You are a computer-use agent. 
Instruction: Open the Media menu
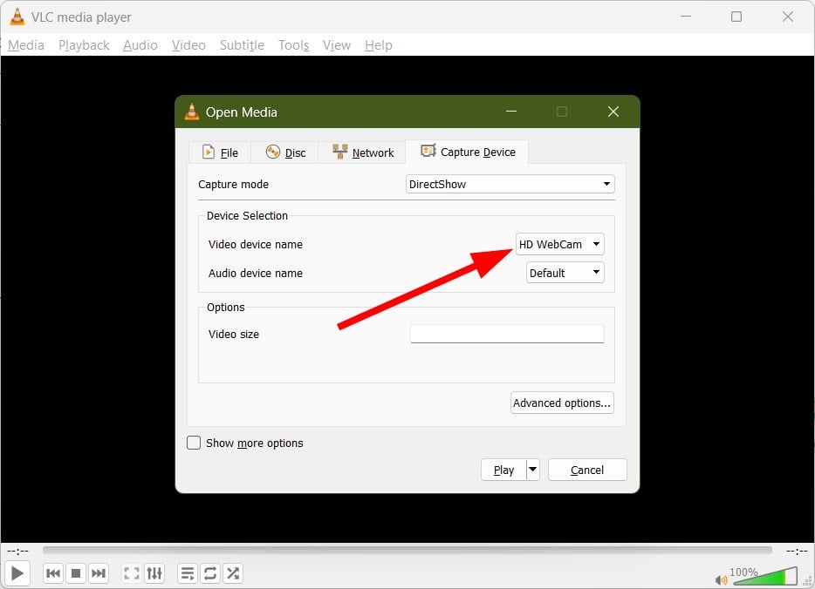(x=26, y=45)
